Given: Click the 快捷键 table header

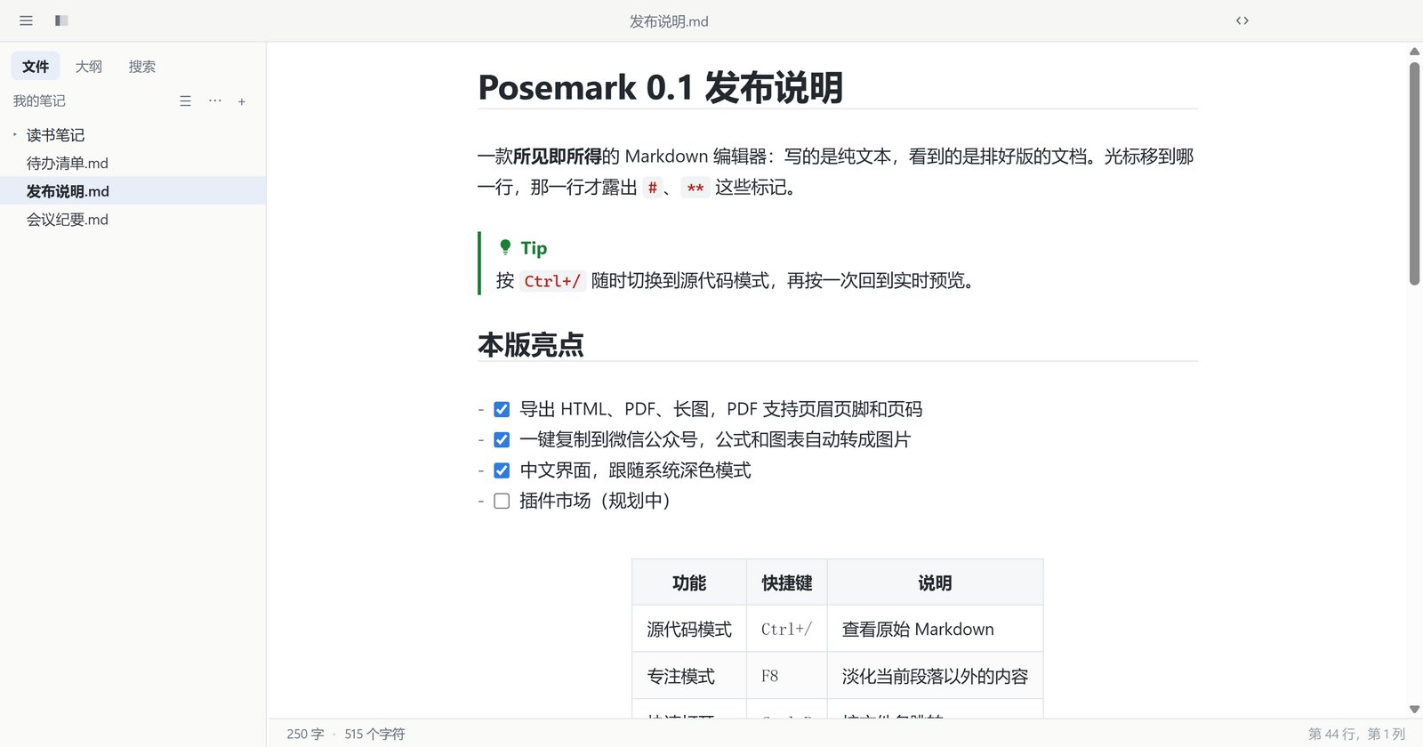Looking at the screenshot, I should tap(787, 582).
